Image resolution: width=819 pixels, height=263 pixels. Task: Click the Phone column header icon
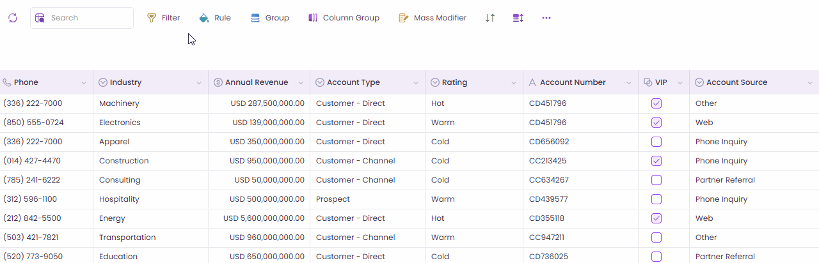coord(7,82)
